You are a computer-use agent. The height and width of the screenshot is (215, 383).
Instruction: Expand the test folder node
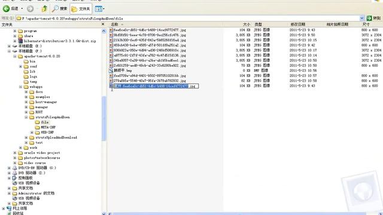click(26, 143)
